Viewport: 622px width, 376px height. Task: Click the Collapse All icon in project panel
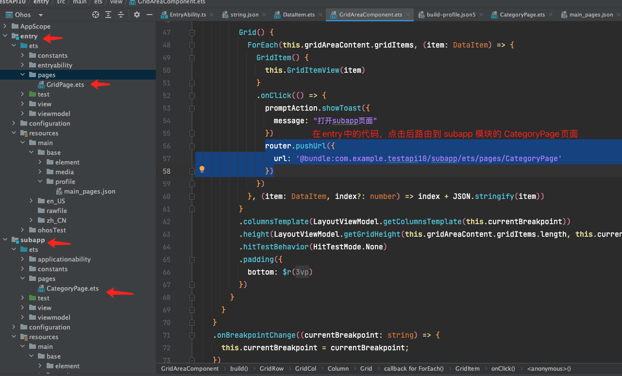121,15
